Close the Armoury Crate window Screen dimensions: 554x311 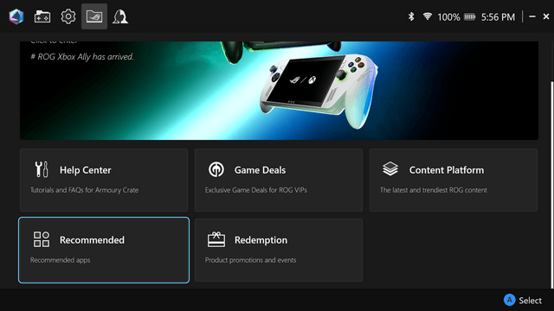[x=546, y=16]
